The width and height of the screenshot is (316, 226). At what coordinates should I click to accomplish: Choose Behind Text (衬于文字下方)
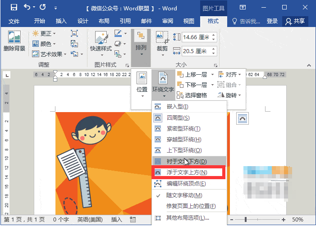pos(189,162)
